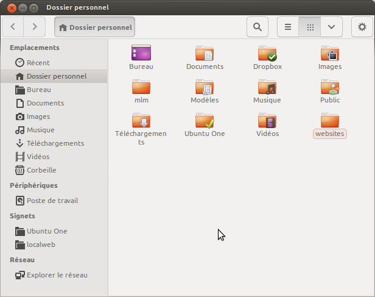Select the Public folder icon
Screen dimensions: 375x297
point(330,87)
